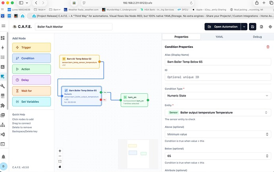This screenshot has width=274, height=172.
Task: Expand the Open Automation dropdown arrow
Action: (x=244, y=26)
